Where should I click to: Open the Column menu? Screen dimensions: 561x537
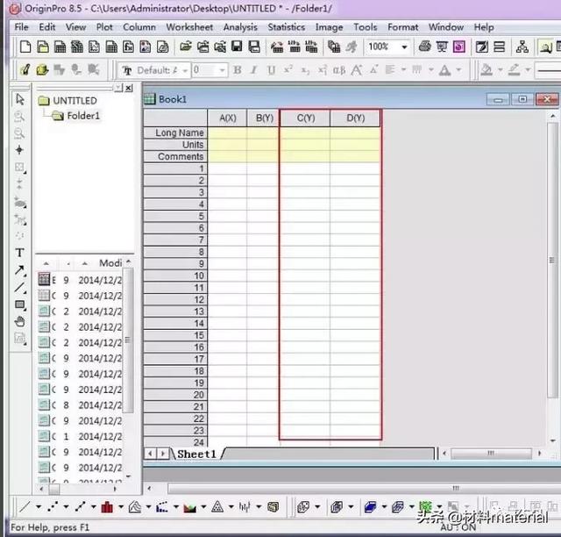(x=139, y=27)
